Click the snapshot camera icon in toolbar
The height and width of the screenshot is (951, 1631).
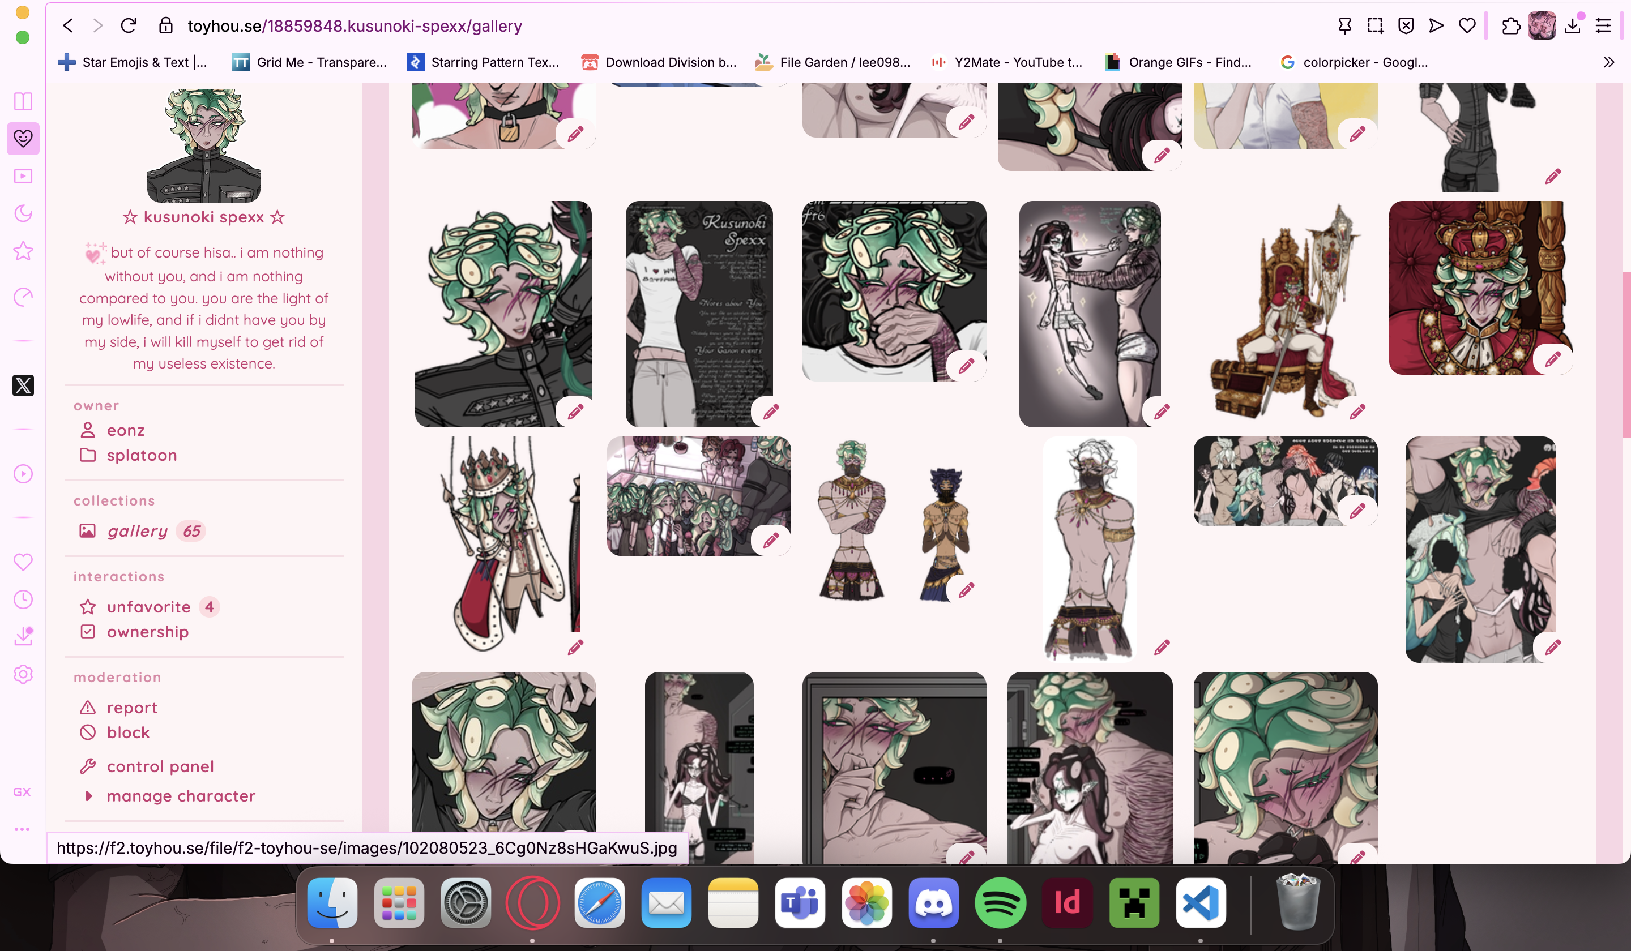[x=1376, y=26]
